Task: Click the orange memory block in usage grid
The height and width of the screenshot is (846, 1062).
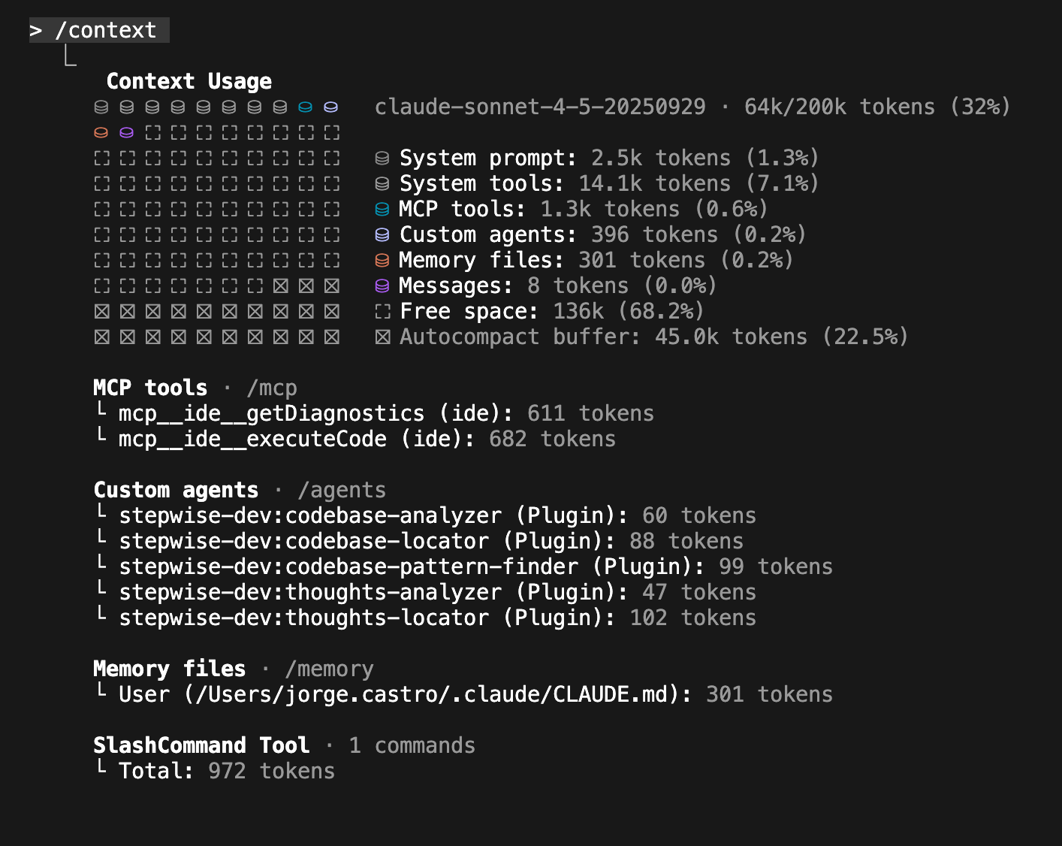Action: (101, 133)
